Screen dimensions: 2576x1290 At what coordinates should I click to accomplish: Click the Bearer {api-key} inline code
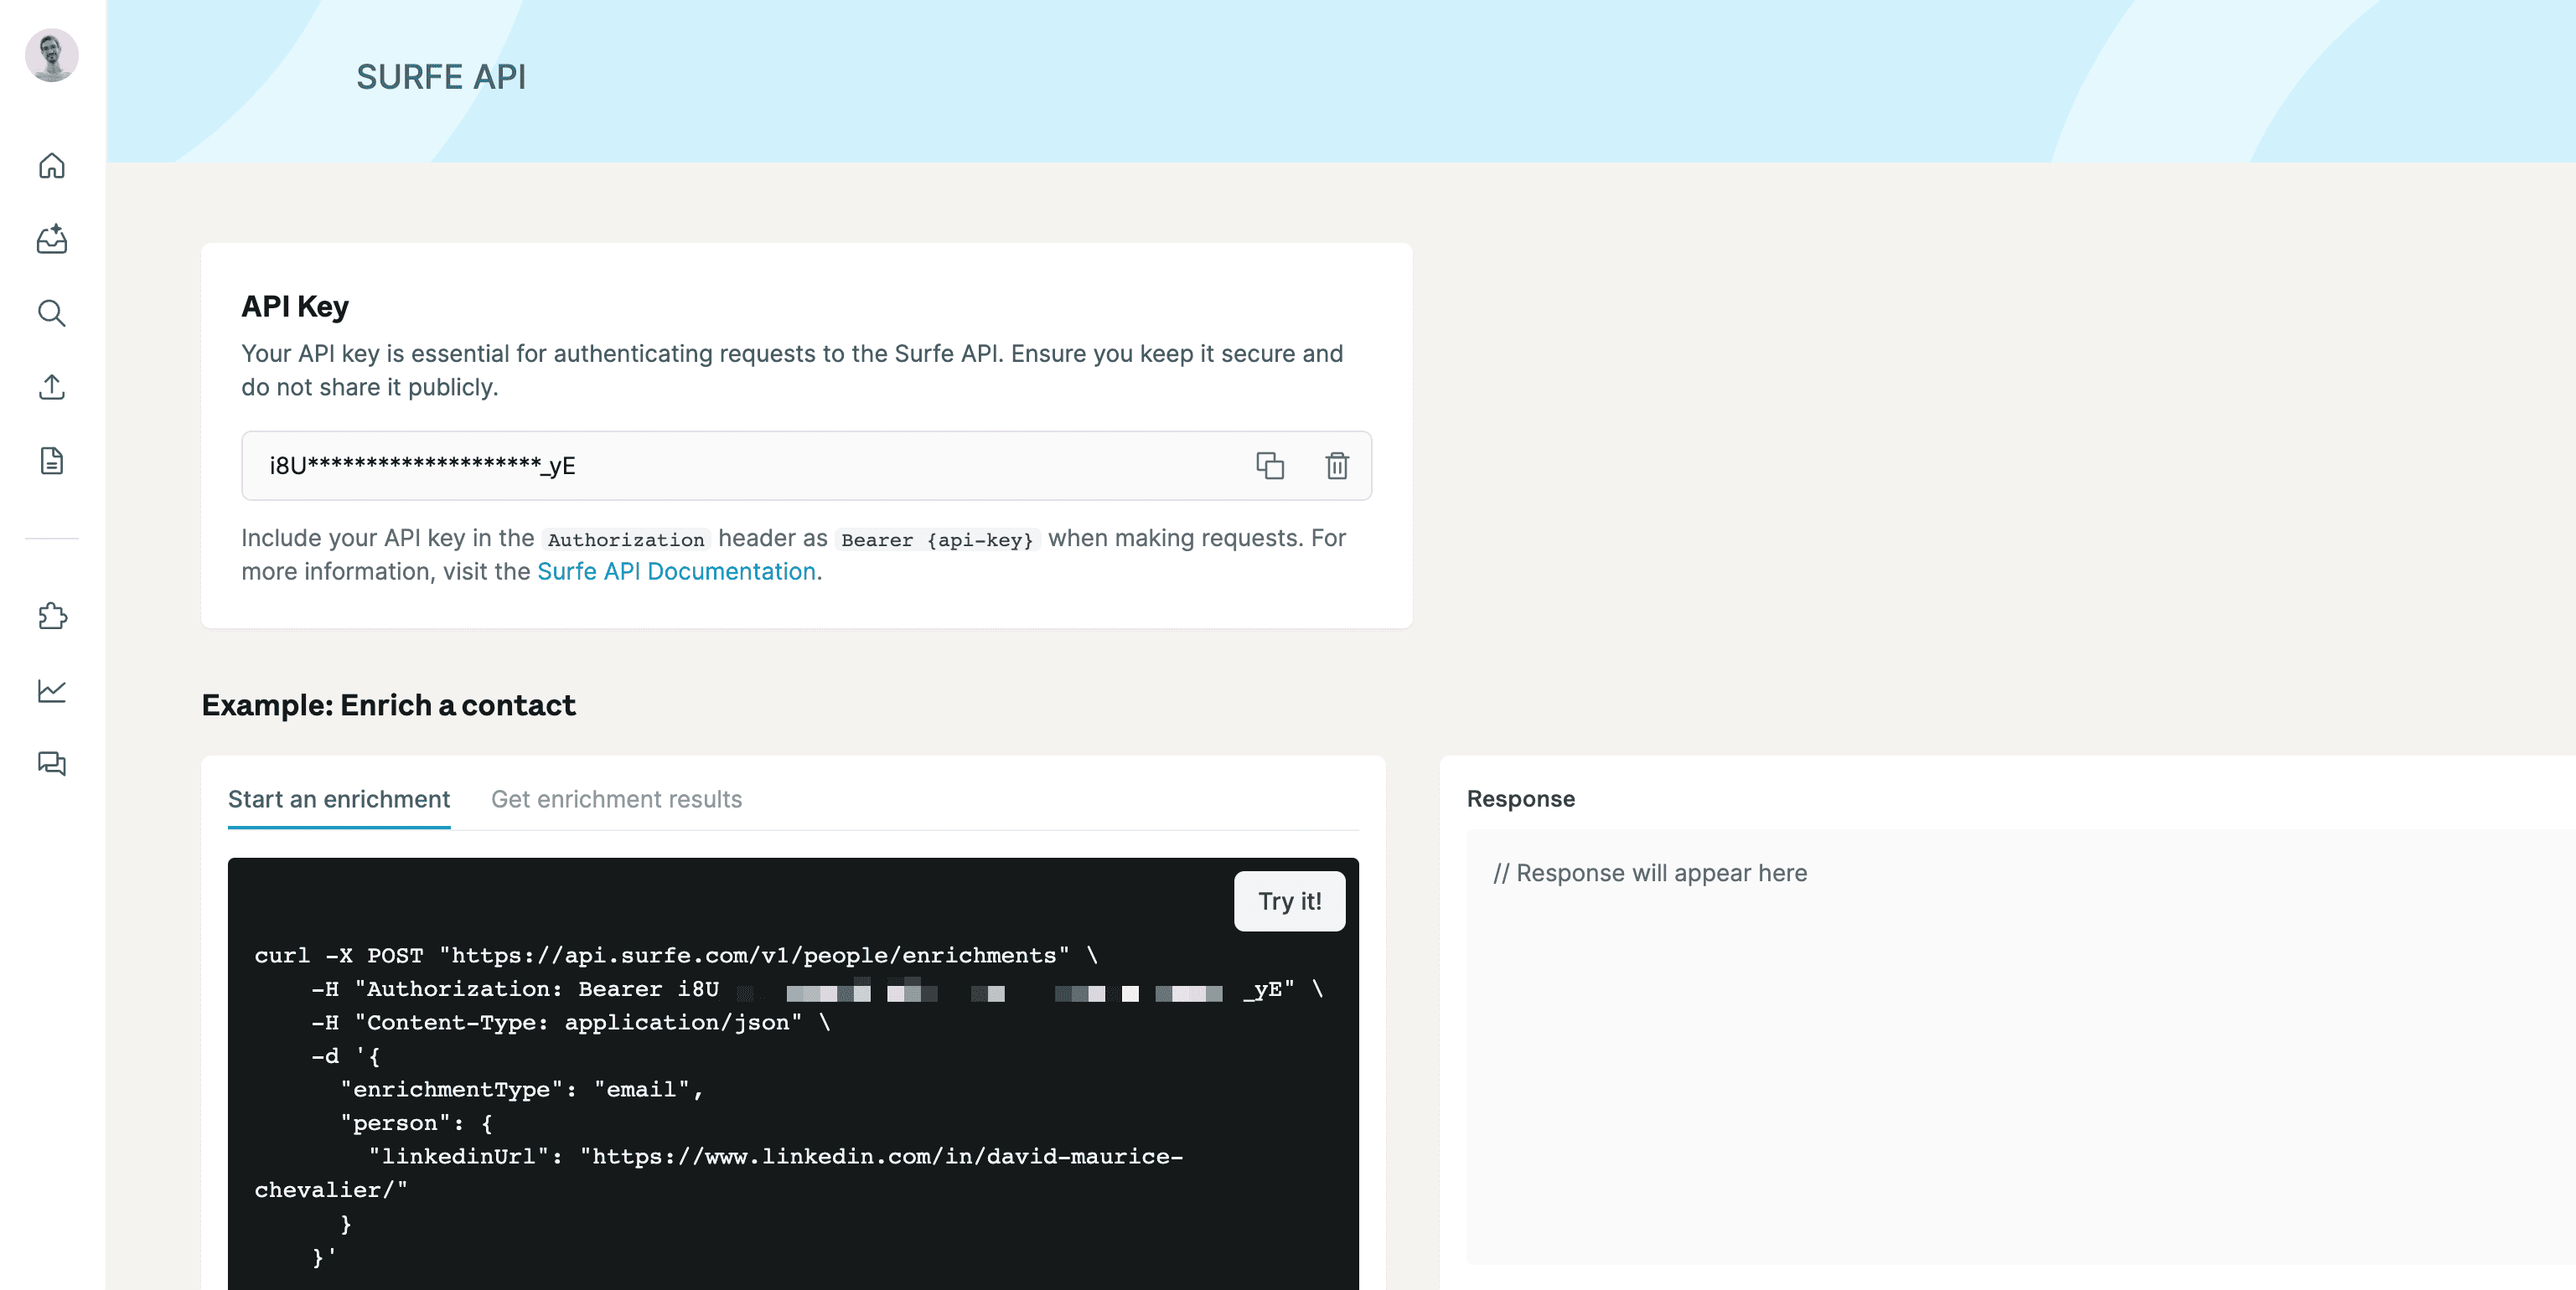[x=937, y=539]
